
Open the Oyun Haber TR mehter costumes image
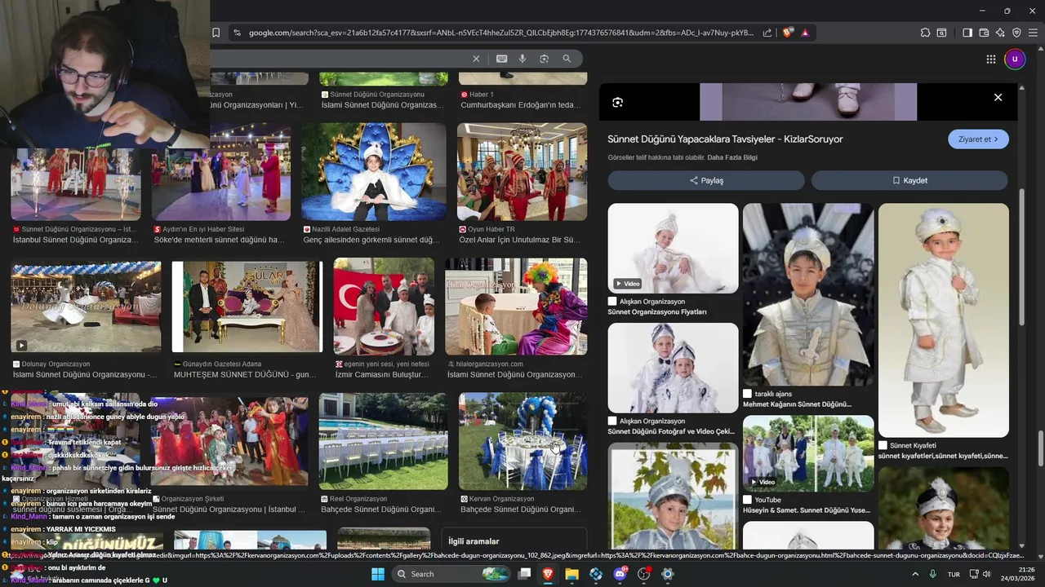(x=522, y=172)
